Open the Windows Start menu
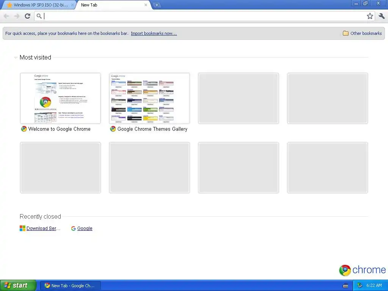Screen dimensions: 388x291 [18, 285]
